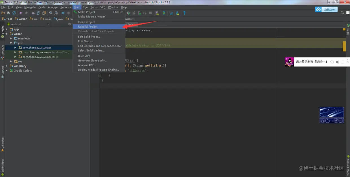Expand the com.chanpay.wx.wxaar (androidTest) package

point(16,52)
